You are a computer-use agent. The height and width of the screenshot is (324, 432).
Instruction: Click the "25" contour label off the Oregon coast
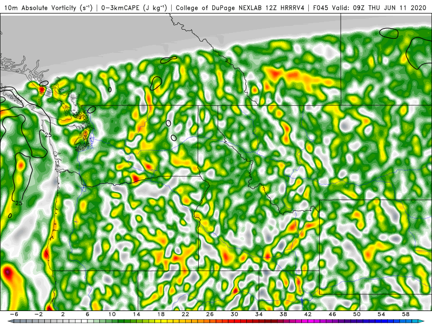click(18, 203)
